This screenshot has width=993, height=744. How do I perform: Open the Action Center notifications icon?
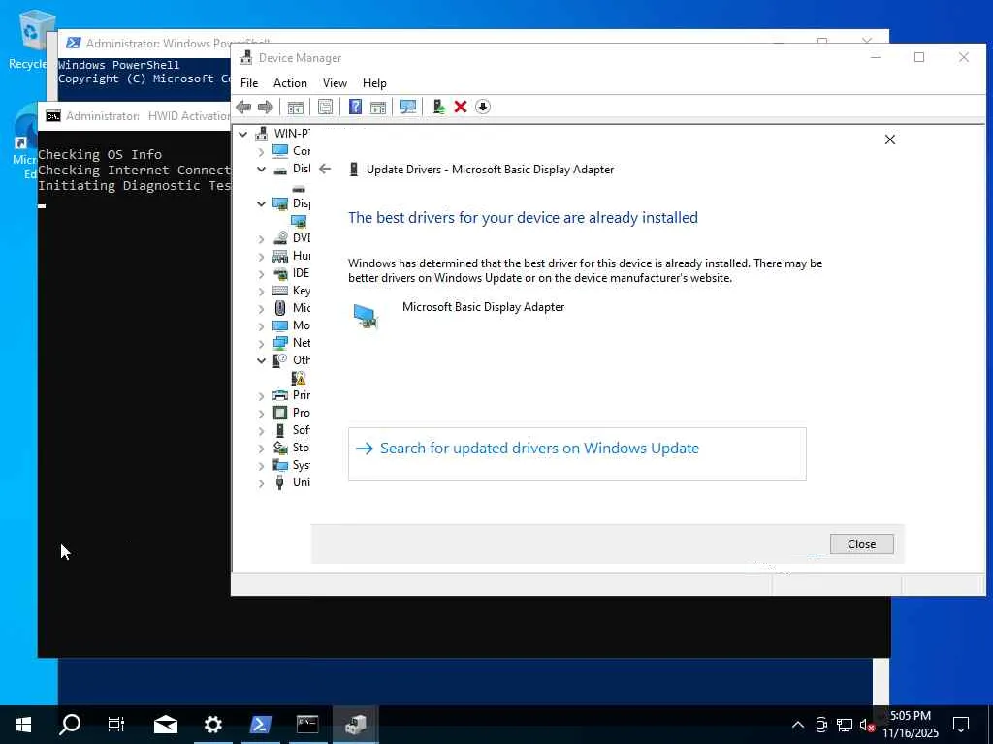(961, 725)
